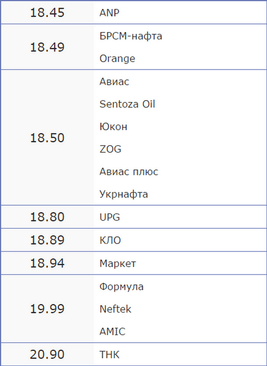Select Укрнафта in the list
The image size is (267, 366).
(x=124, y=194)
